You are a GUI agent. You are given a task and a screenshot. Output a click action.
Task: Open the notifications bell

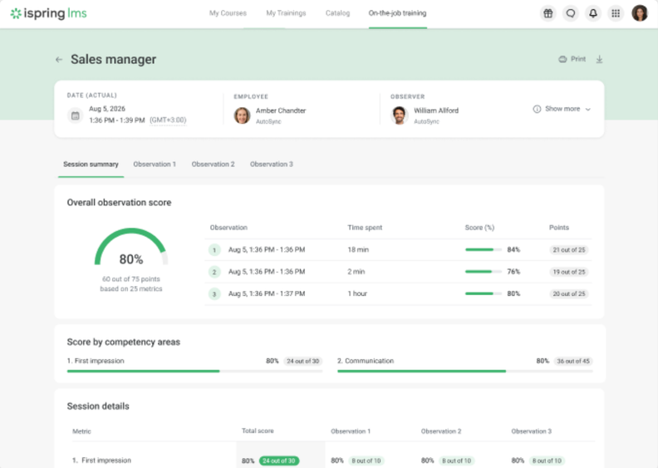(x=593, y=13)
